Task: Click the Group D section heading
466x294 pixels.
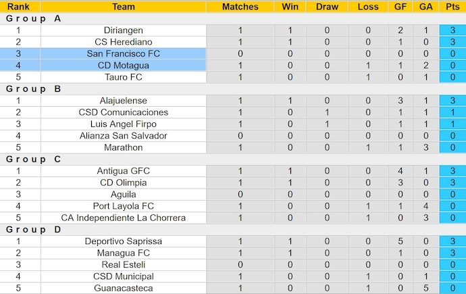Action: coord(33,230)
